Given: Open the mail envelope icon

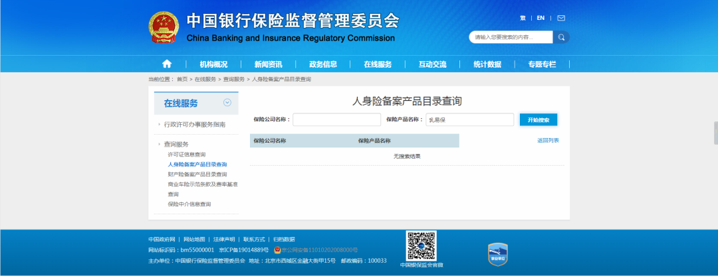Looking at the screenshot, I should pos(561,18).
